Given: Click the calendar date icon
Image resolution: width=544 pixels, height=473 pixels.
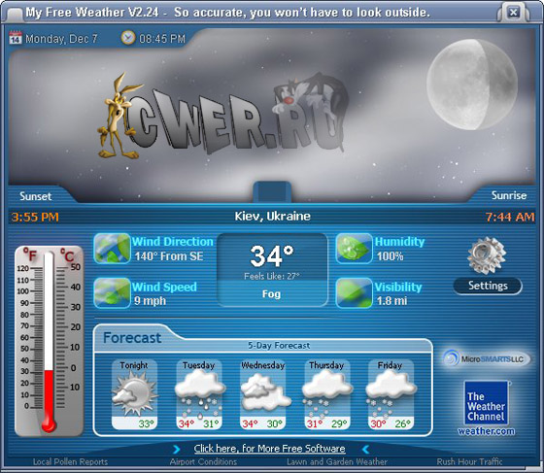Looking at the screenshot, I should pos(16,38).
